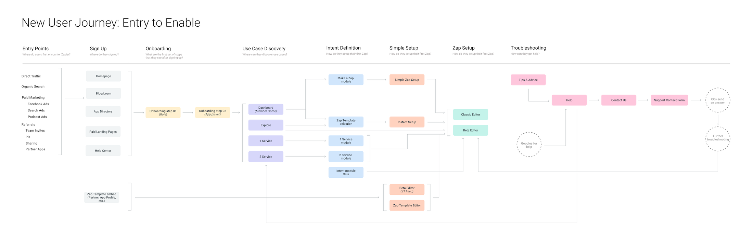Click the Make a Zap module box

click(346, 80)
